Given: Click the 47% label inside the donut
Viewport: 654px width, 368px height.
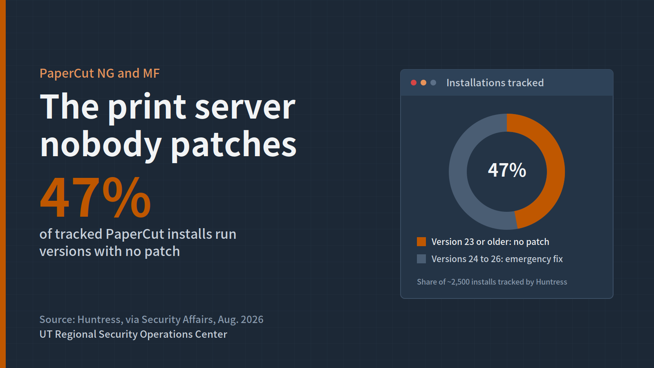Looking at the screenshot, I should 507,171.
